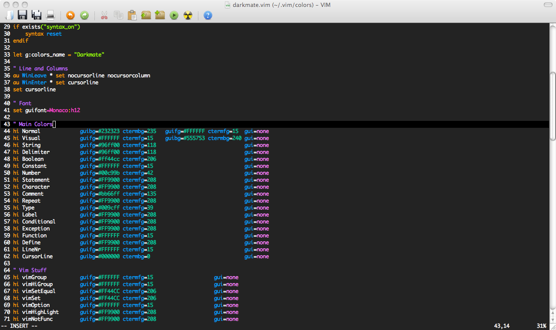Image resolution: width=556 pixels, height=330 pixels.
Task: Print the file using printer icon
Action: (x=50, y=16)
